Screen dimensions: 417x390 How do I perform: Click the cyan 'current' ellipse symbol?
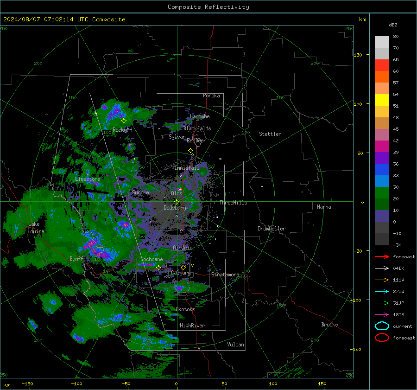click(x=382, y=326)
